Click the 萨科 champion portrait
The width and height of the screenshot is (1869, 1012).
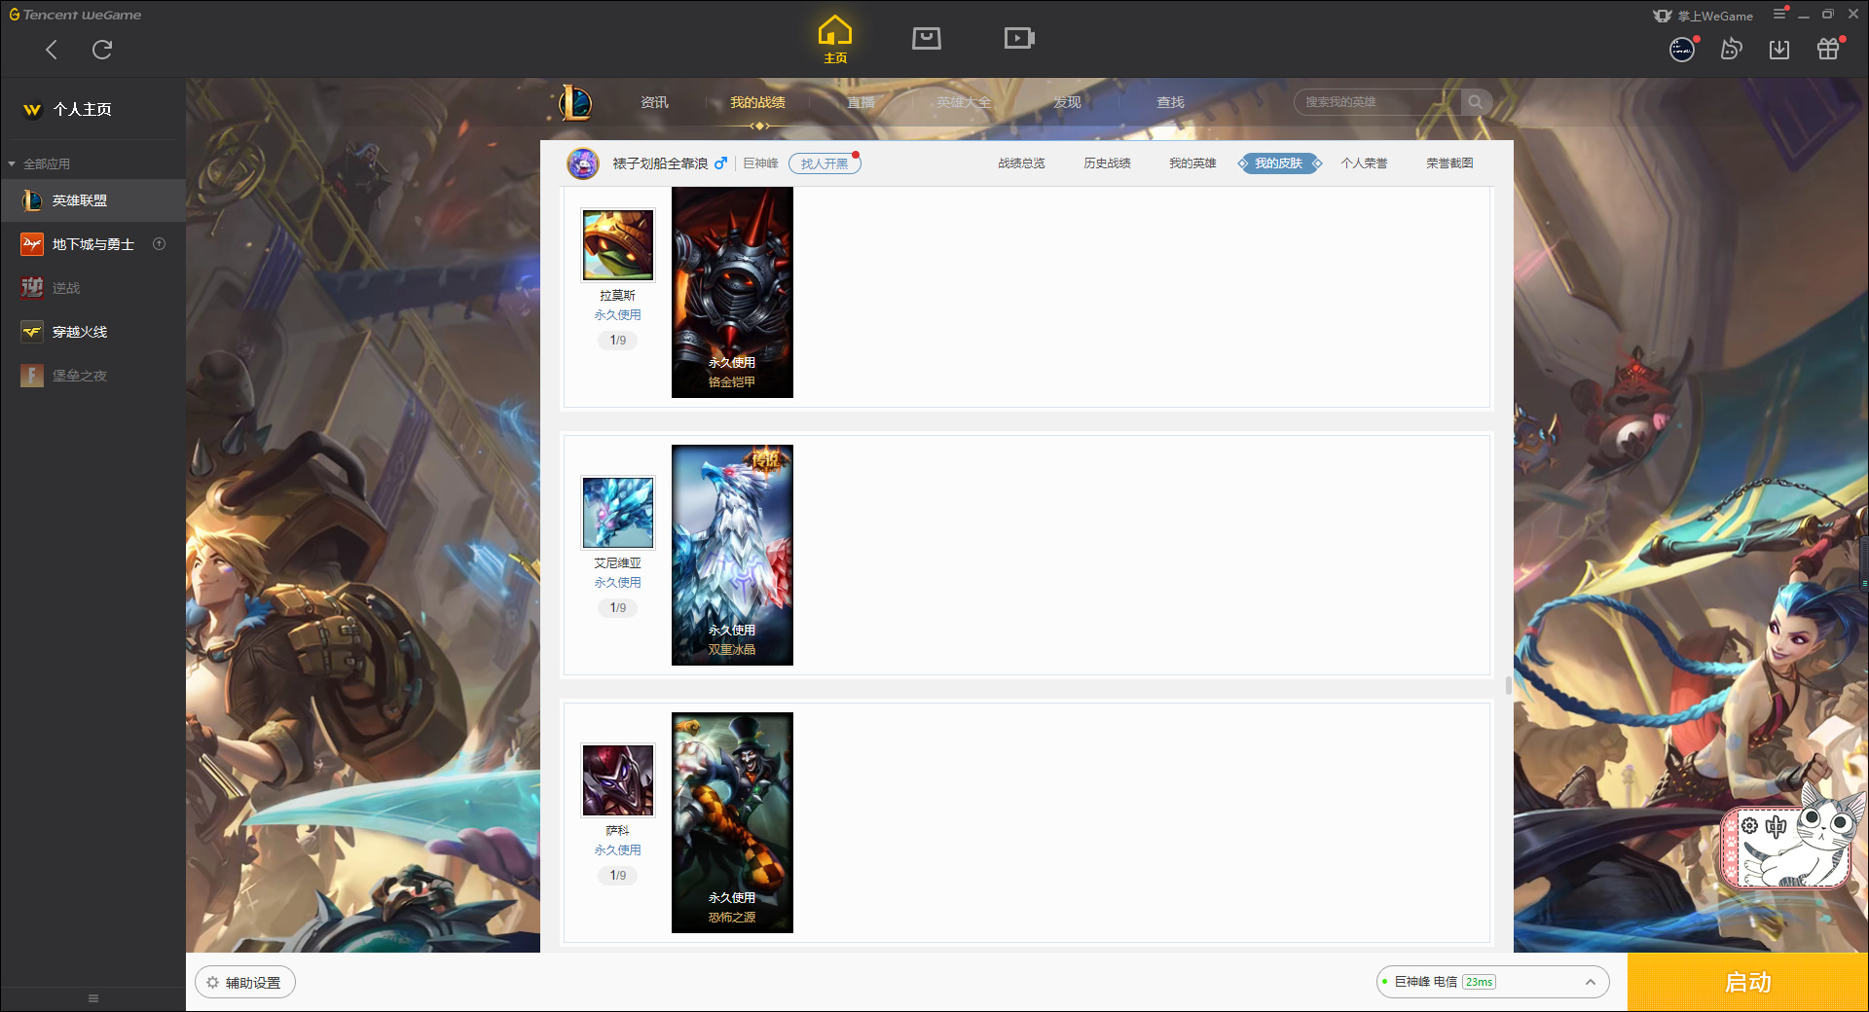pyautogui.click(x=618, y=780)
